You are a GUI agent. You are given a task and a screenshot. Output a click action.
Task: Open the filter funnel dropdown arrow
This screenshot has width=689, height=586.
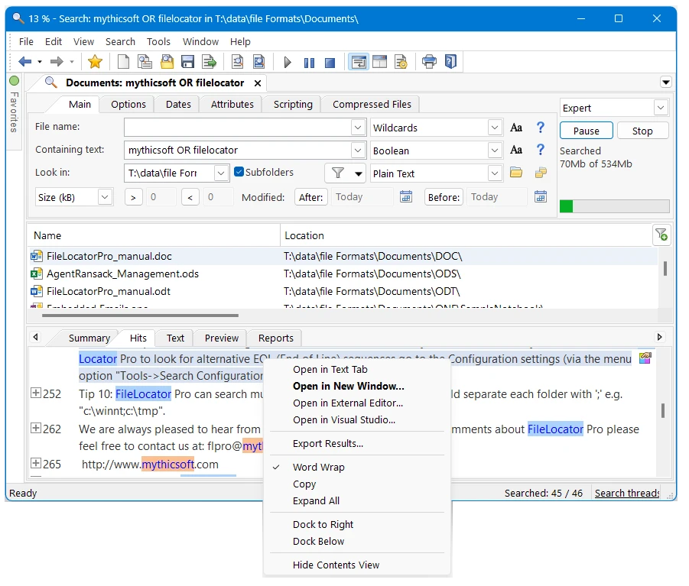[359, 174]
